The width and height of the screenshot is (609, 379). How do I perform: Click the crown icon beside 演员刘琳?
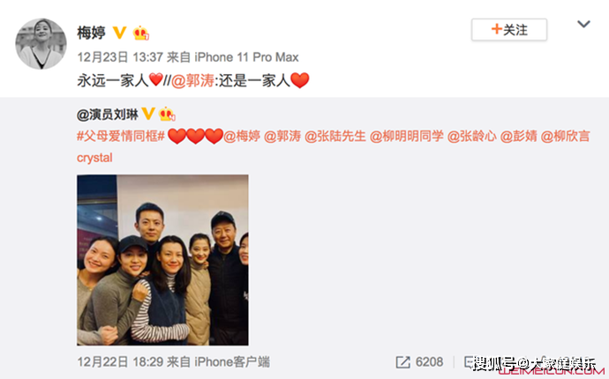pyautogui.click(x=167, y=114)
